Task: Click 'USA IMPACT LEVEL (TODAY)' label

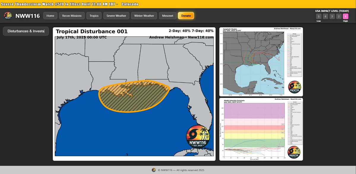Action: pos(332,11)
